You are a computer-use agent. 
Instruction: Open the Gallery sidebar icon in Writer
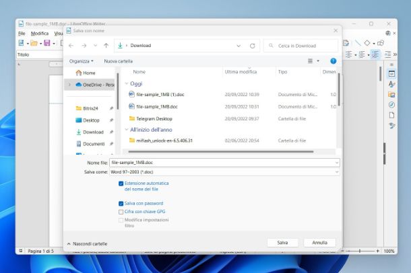point(392,94)
